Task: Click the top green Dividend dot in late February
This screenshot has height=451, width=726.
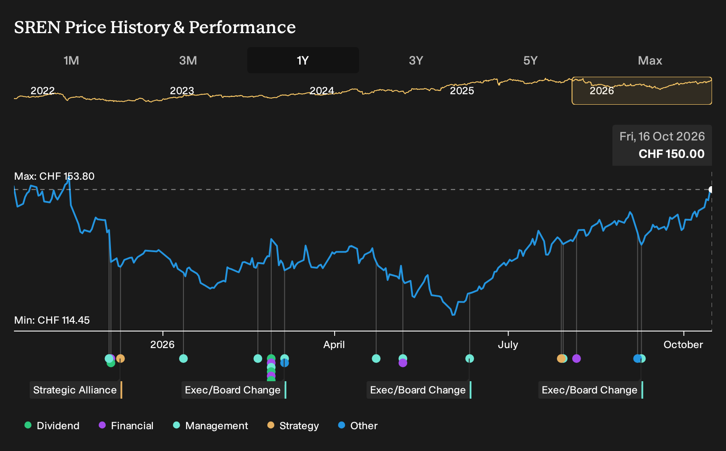Action: tap(271, 359)
